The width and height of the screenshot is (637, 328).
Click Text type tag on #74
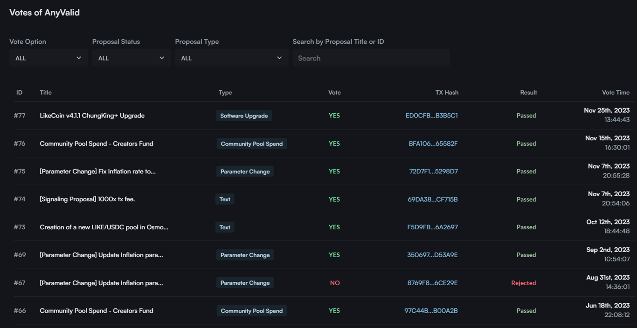click(x=225, y=199)
